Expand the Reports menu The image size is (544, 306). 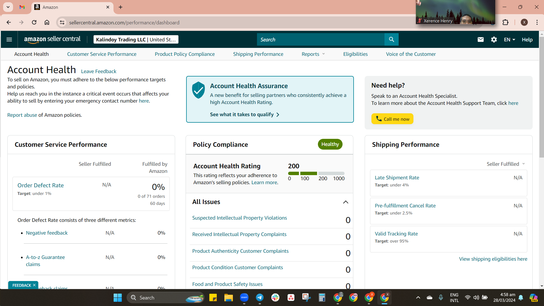point(313,54)
